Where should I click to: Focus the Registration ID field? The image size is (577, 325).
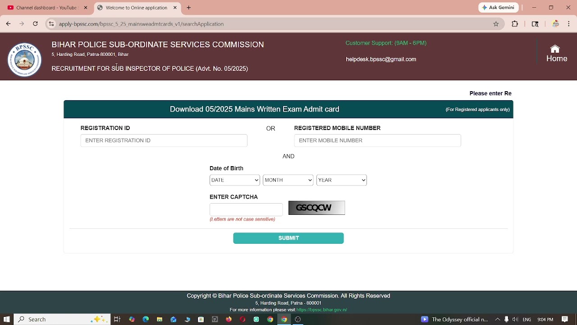(164, 140)
